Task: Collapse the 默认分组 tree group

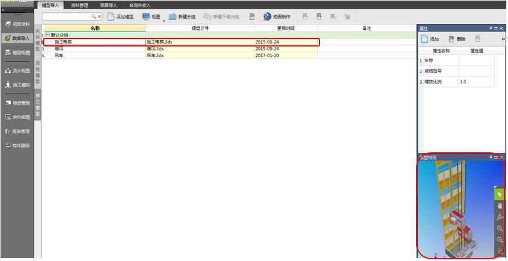Action: [x=47, y=35]
